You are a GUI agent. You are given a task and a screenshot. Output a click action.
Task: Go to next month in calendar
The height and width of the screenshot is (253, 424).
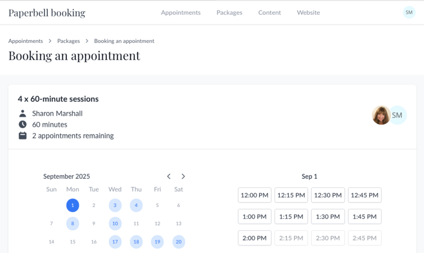pyautogui.click(x=183, y=176)
